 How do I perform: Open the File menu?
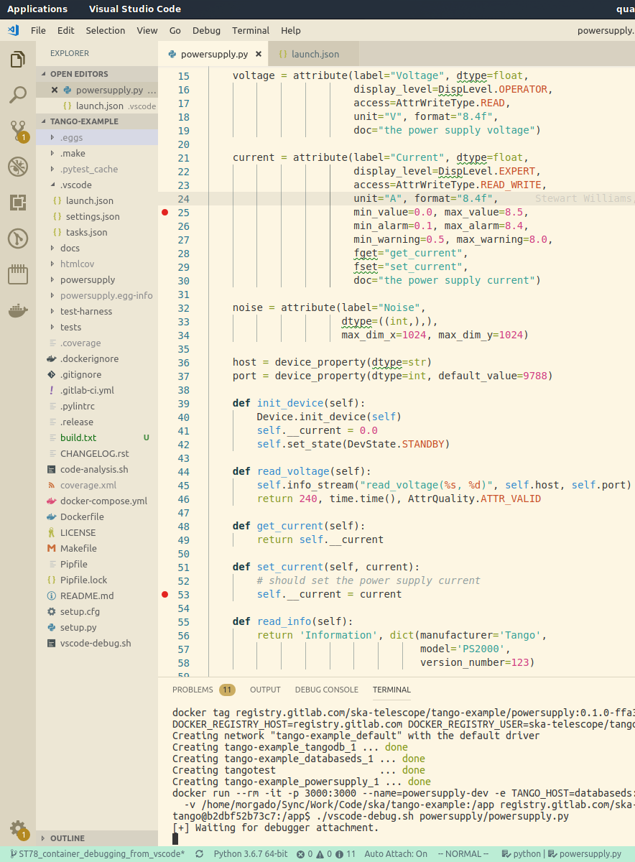coord(38,30)
